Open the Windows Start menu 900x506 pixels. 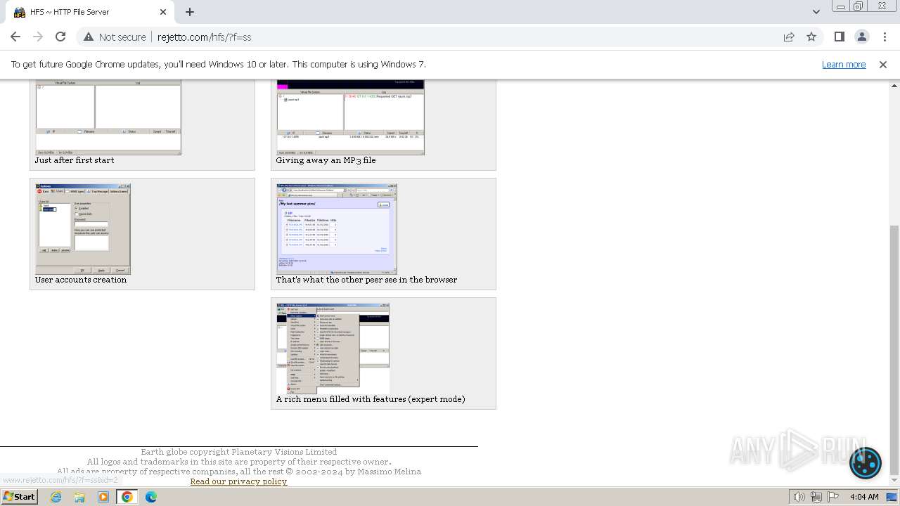19,496
